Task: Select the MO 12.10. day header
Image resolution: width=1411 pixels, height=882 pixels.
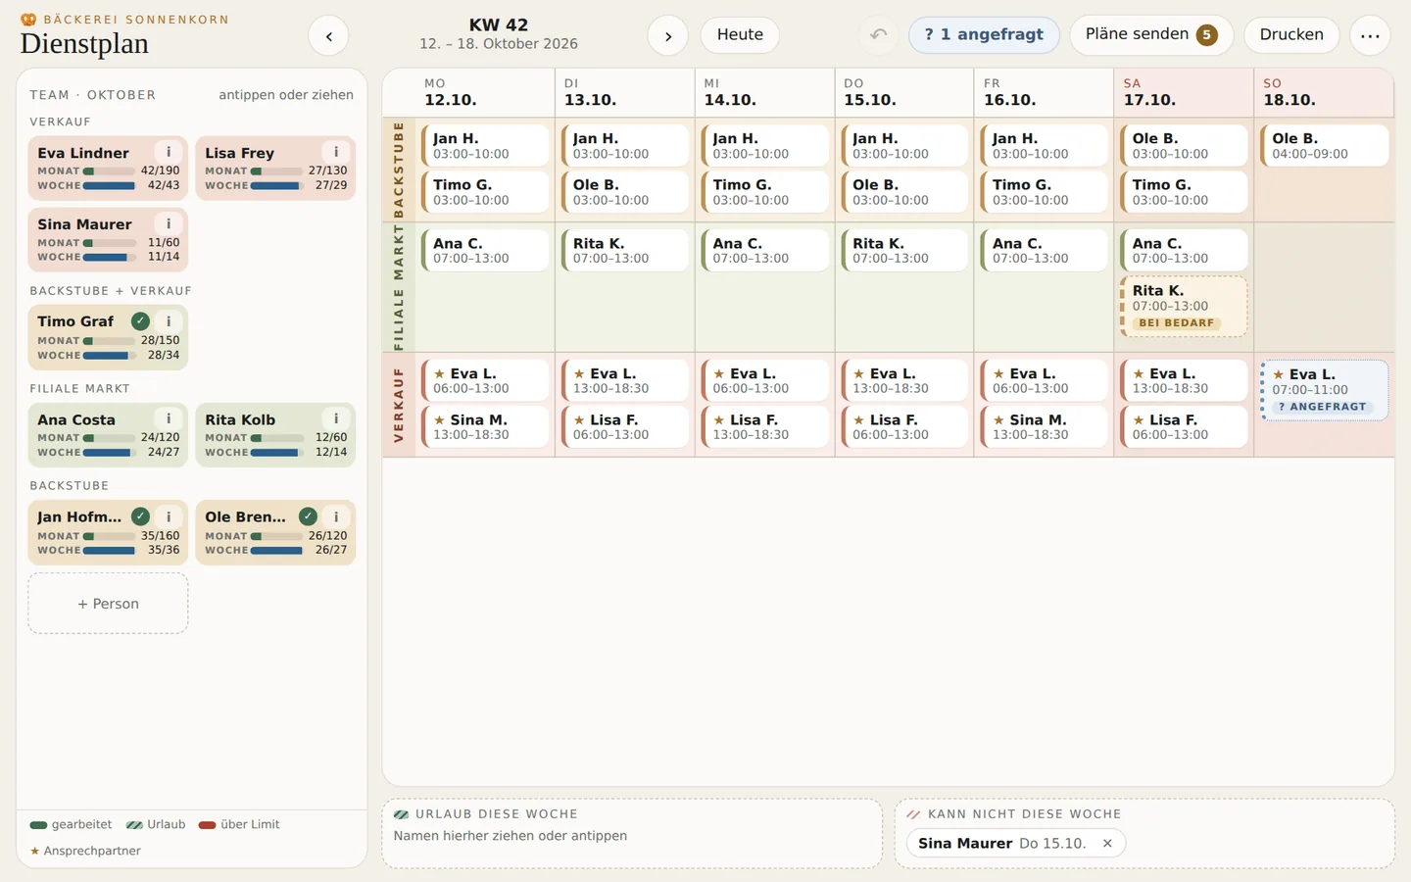Action: click(485, 92)
